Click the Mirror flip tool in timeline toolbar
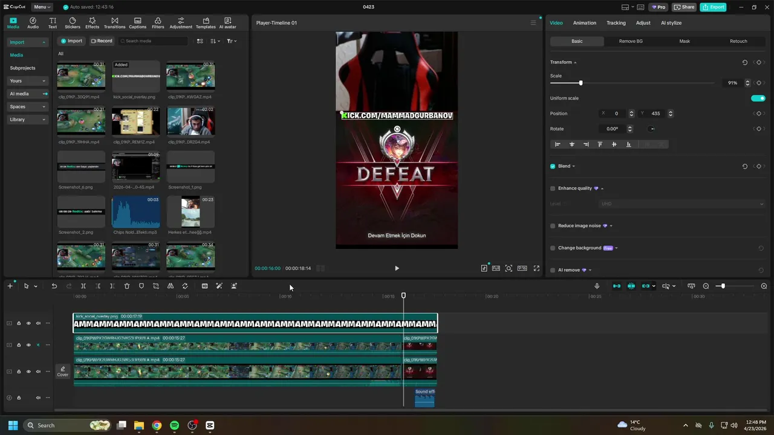Screen dimensions: 774x435 tap(171, 286)
